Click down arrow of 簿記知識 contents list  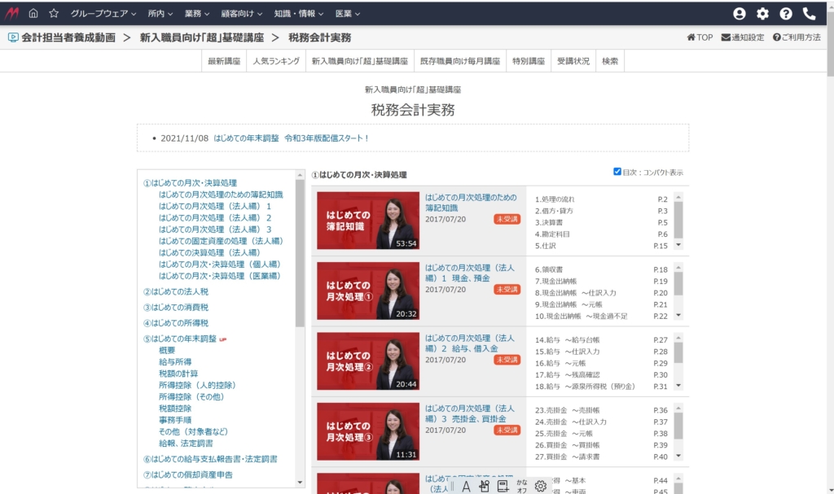[x=678, y=245]
